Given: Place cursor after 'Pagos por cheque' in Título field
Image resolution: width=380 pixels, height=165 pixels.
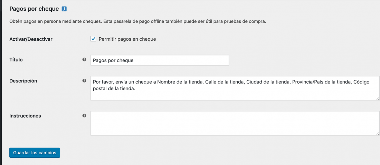Looking at the screenshot, I should pyautogui.click(x=134, y=60).
